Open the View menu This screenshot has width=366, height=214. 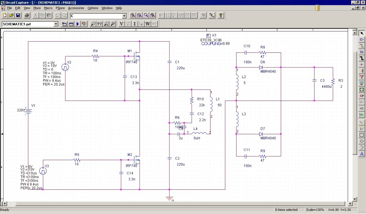pos(27,8)
